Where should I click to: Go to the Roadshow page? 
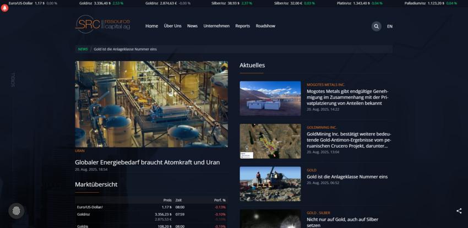point(265,26)
